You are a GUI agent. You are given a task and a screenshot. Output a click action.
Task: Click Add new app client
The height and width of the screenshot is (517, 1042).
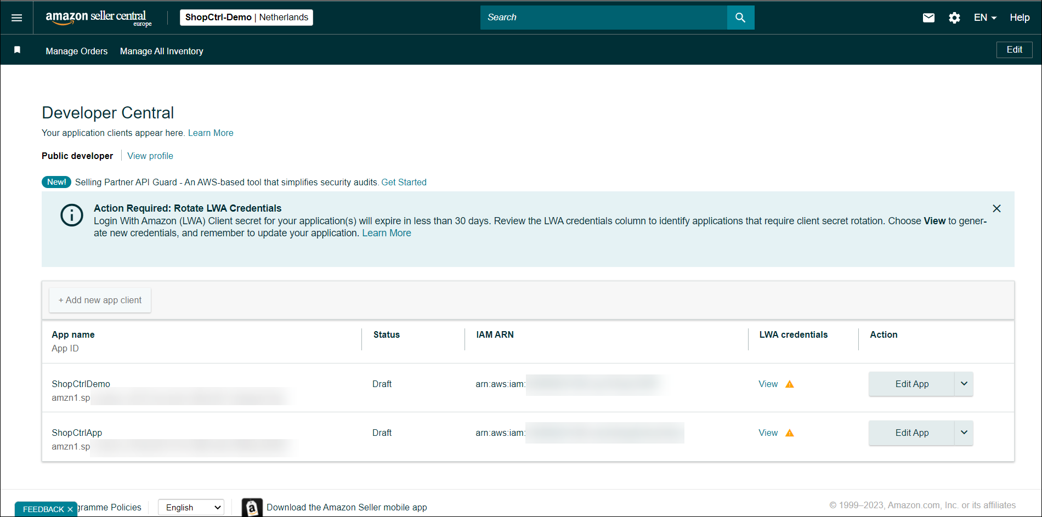pos(100,300)
